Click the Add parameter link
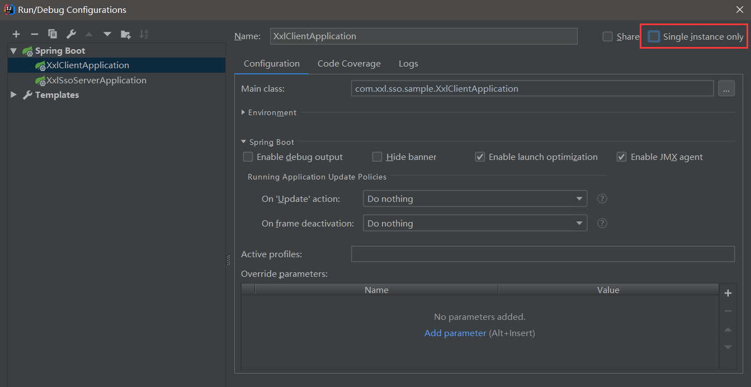This screenshot has height=387, width=751. pyautogui.click(x=455, y=333)
